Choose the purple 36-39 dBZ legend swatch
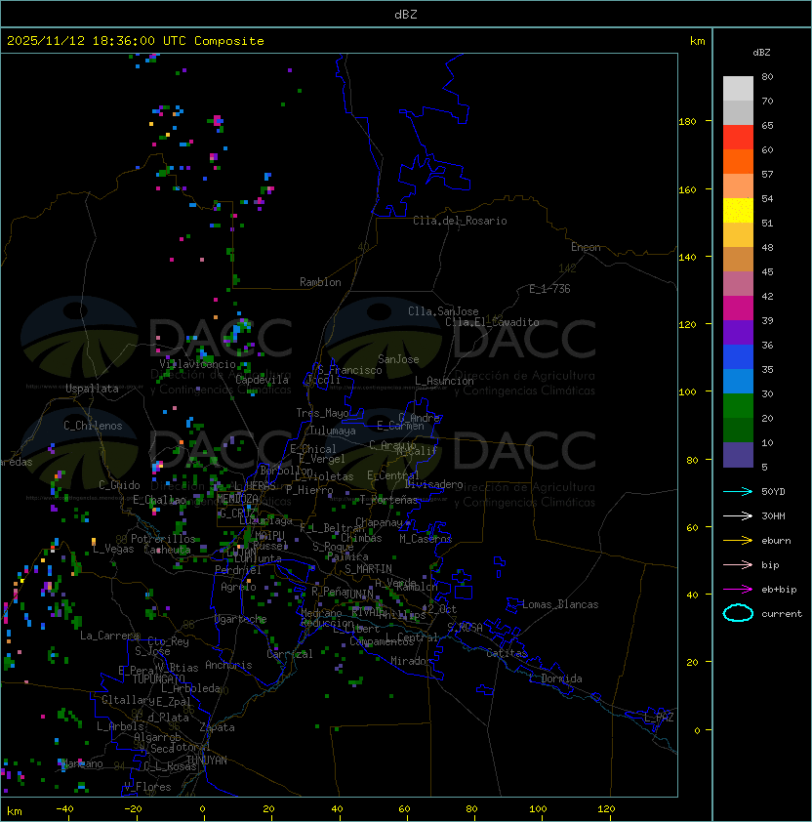The width and height of the screenshot is (812, 822). [x=738, y=333]
